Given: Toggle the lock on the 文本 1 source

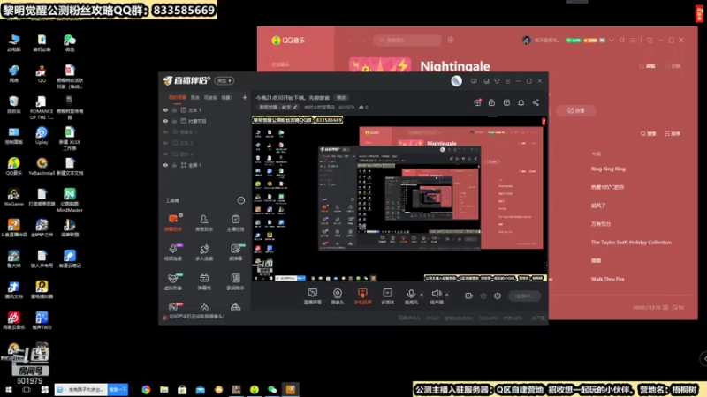Looking at the screenshot, I should click(174, 109).
